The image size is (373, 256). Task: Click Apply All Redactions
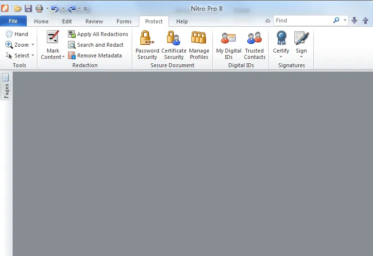point(98,34)
